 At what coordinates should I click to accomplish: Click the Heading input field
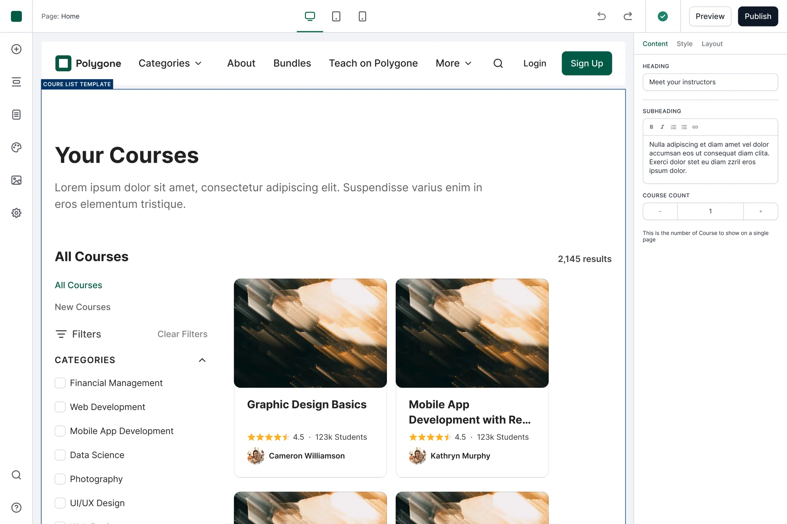[710, 82]
